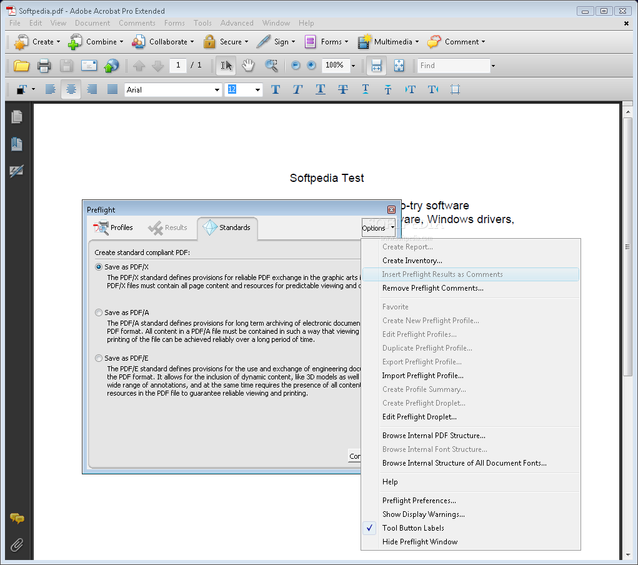Open the text color swatch
The height and width of the screenshot is (565, 638).
tap(22, 89)
